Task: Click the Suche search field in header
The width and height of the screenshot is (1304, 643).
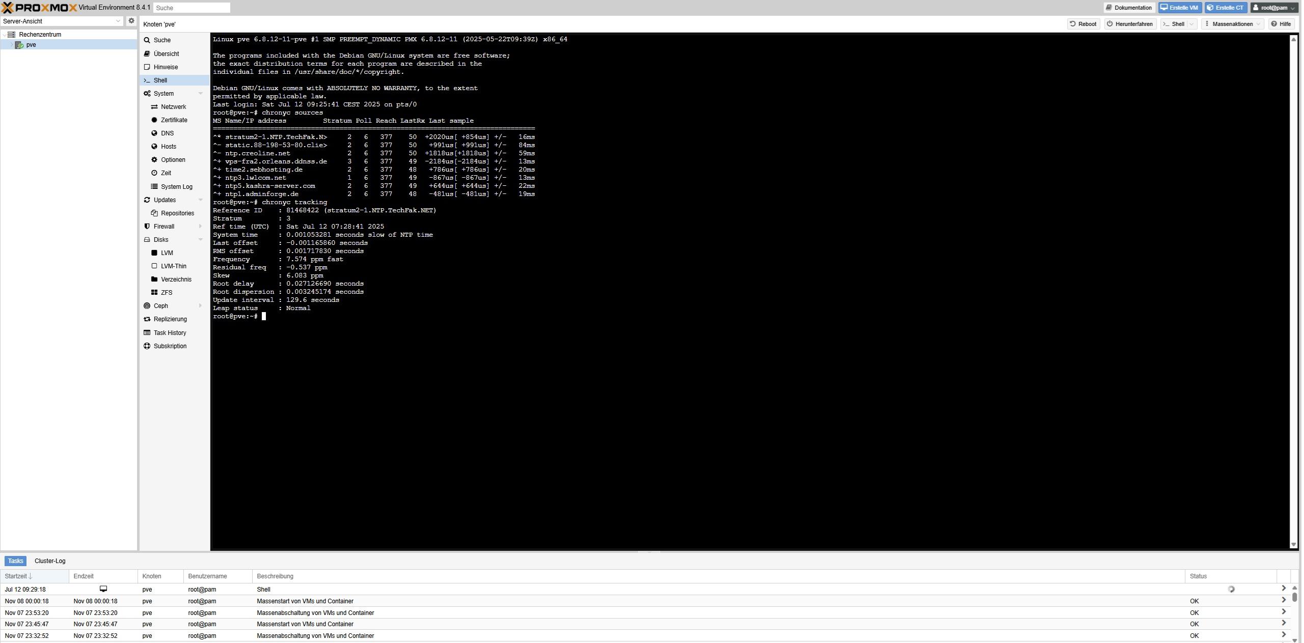Action: (192, 8)
